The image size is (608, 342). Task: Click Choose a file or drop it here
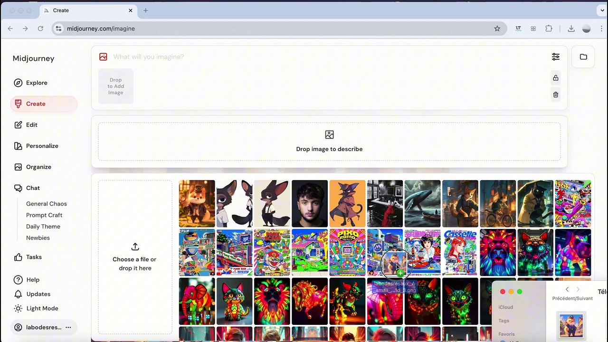135,257
